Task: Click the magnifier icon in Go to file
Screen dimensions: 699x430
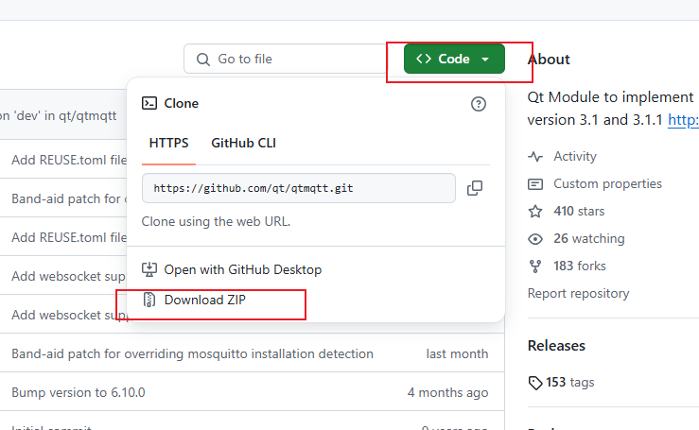Action: pos(203,60)
